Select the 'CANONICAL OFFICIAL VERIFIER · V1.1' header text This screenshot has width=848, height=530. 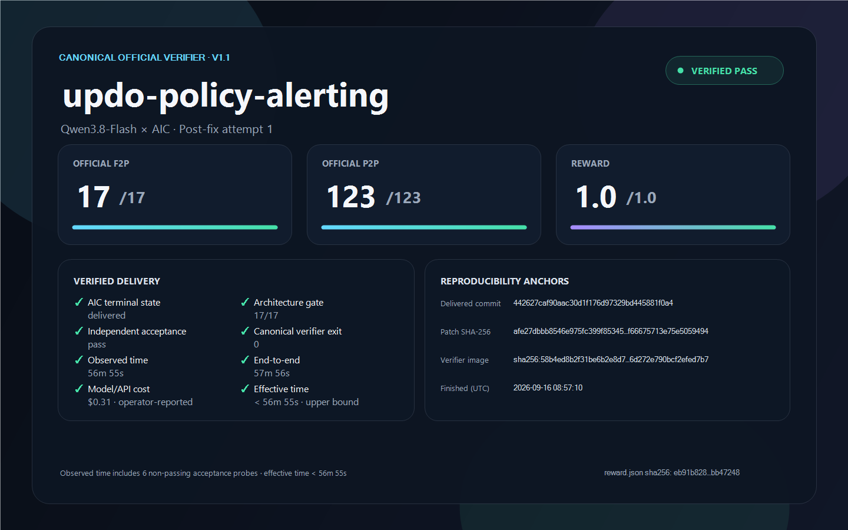(144, 57)
